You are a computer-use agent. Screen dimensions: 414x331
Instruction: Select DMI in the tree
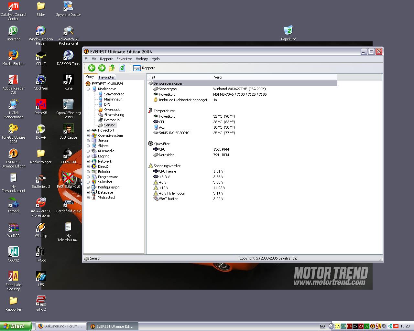tap(107, 104)
